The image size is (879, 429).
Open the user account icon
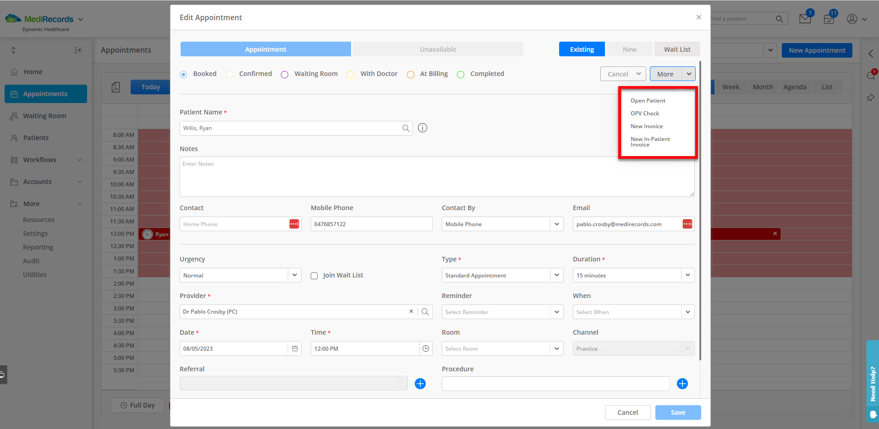click(852, 19)
